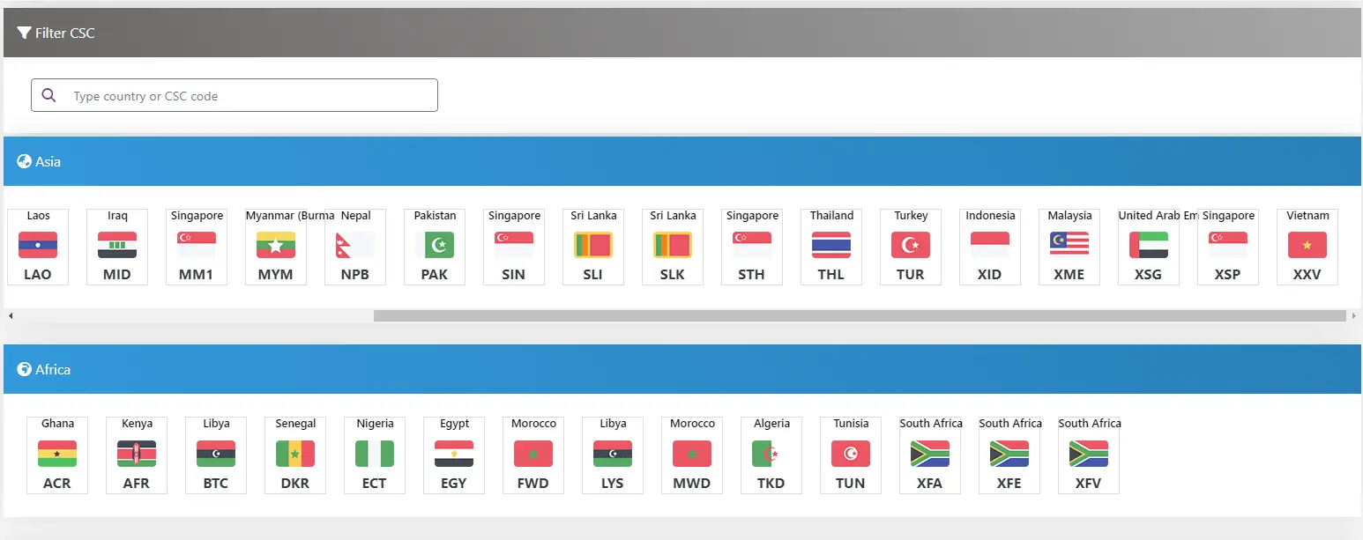Select the Egypt EGY flag card
1363x540 pixels.
tap(454, 455)
